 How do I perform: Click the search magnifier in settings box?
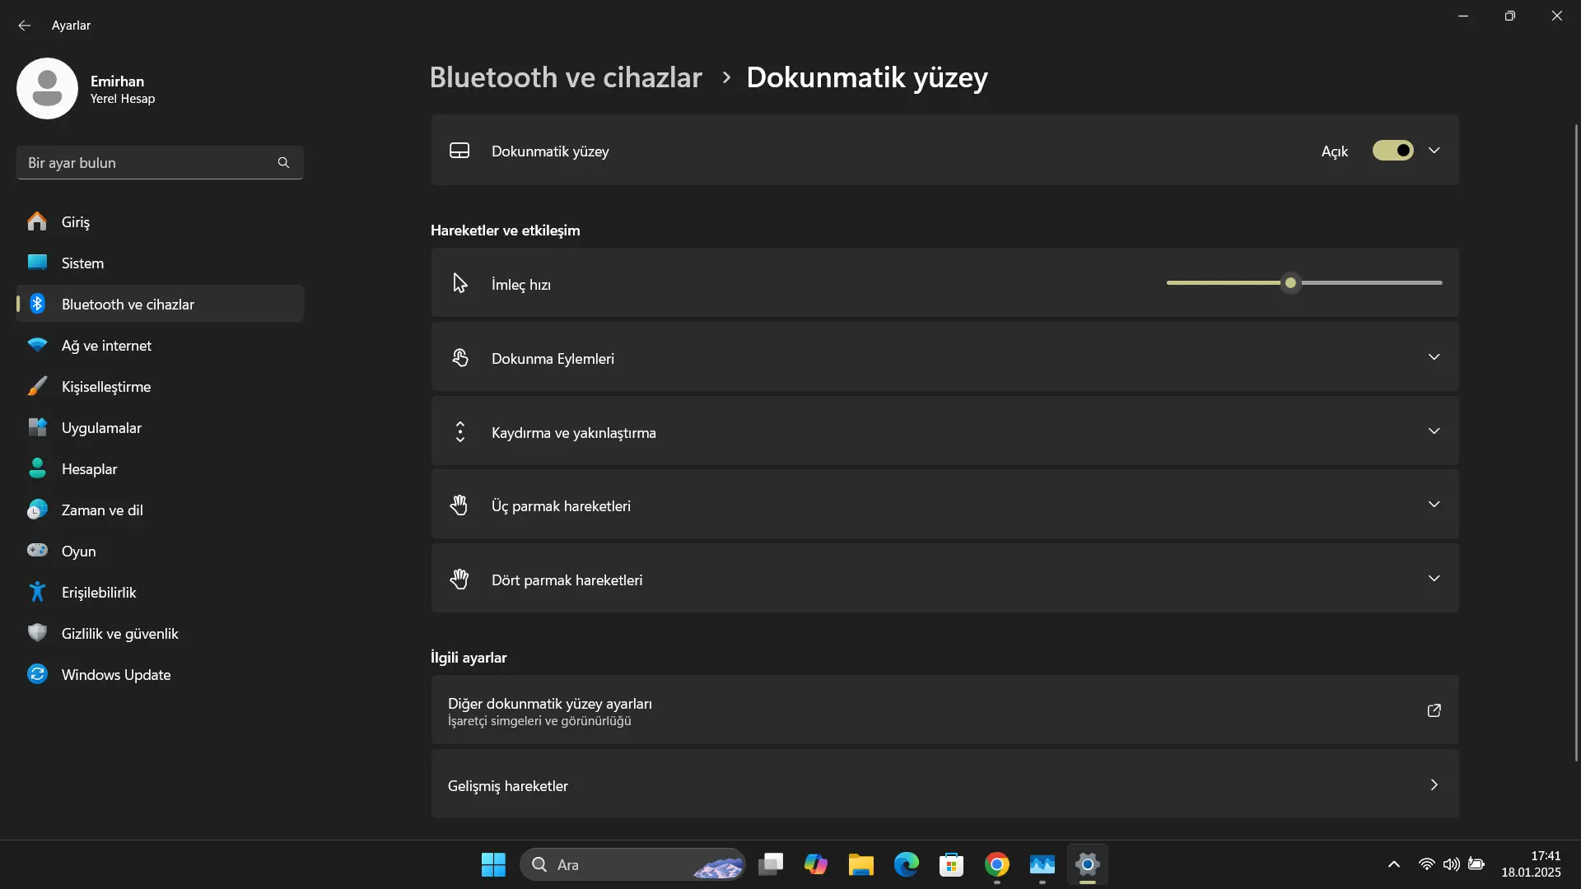coord(283,163)
